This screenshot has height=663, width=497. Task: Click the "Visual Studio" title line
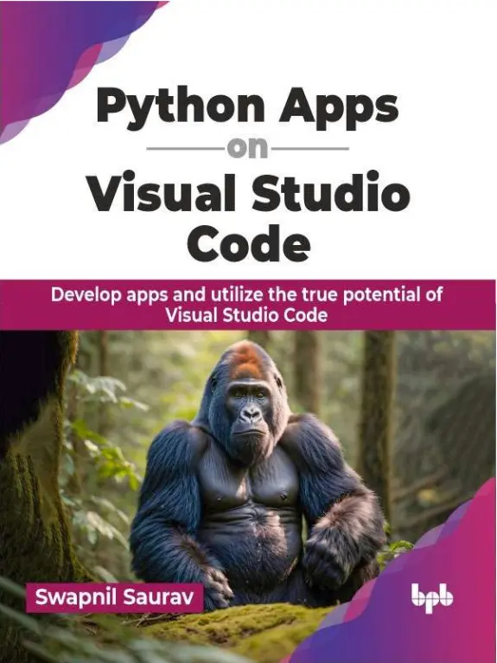coord(249,193)
